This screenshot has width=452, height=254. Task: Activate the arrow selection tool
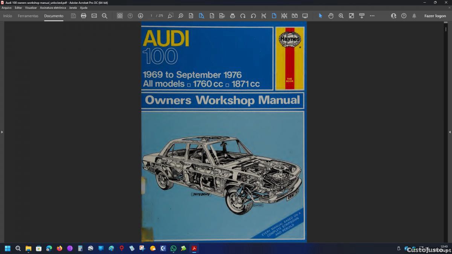coord(321,16)
